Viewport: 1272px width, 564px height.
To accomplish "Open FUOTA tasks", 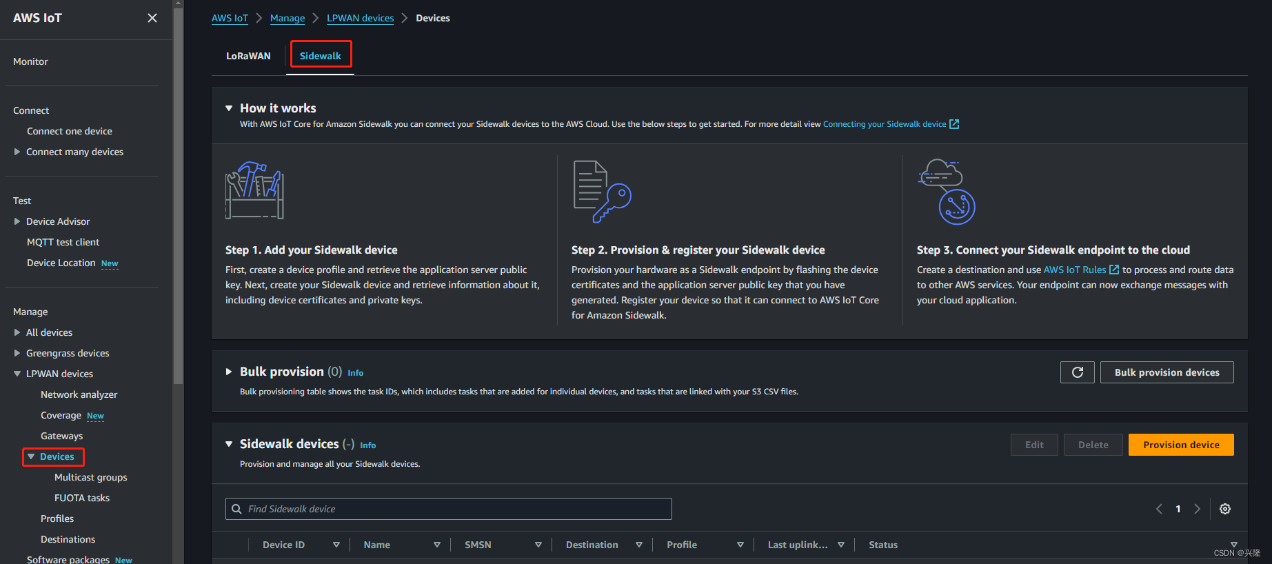I will (82, 498).
